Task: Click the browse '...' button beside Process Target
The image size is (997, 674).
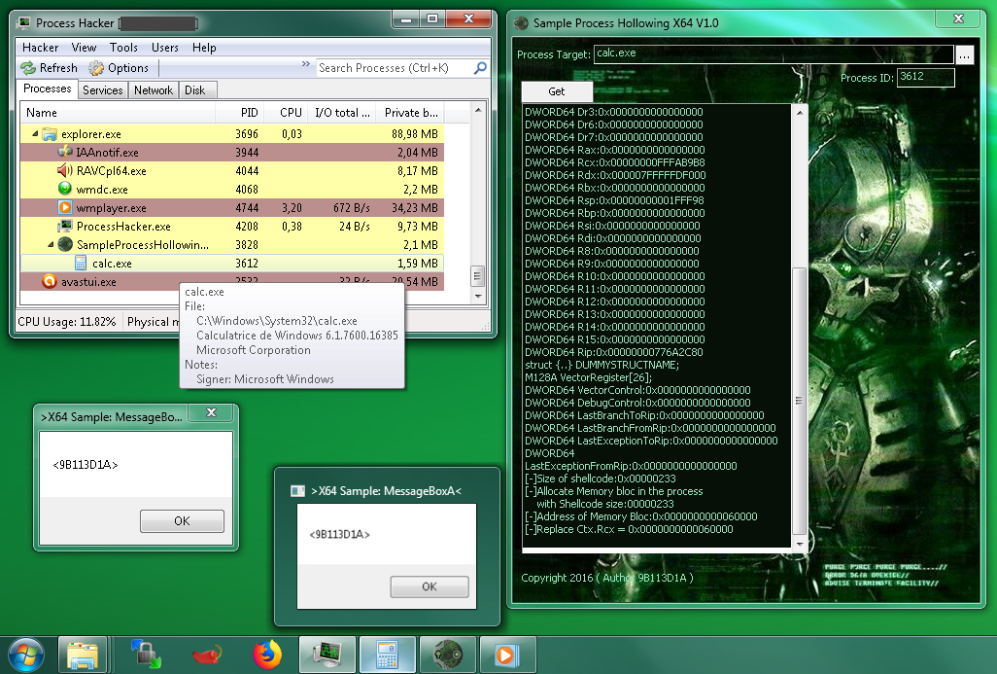Action: [x=965, y=54]
